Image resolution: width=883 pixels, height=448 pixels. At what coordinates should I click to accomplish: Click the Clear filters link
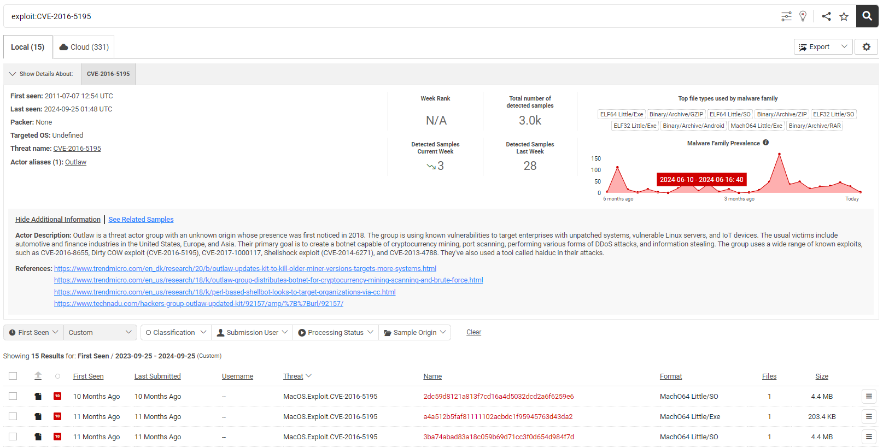[473, 332]
